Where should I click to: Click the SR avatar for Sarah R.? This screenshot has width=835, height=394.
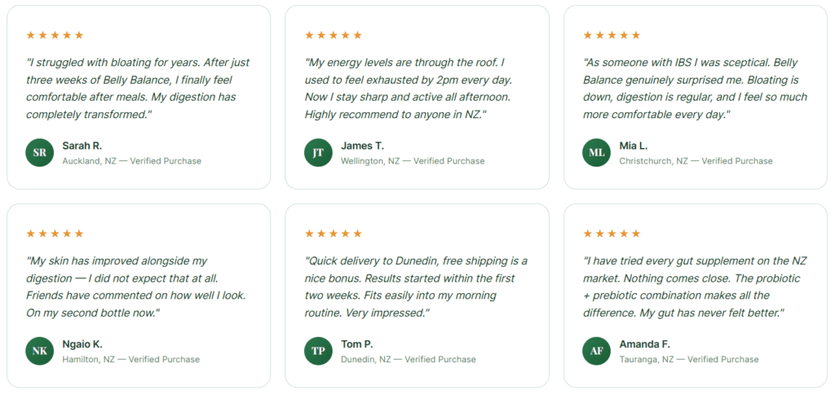(x=39, y=152)
